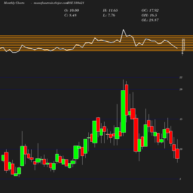Click the "Monthly Charts" title text

tap(14, 3)
